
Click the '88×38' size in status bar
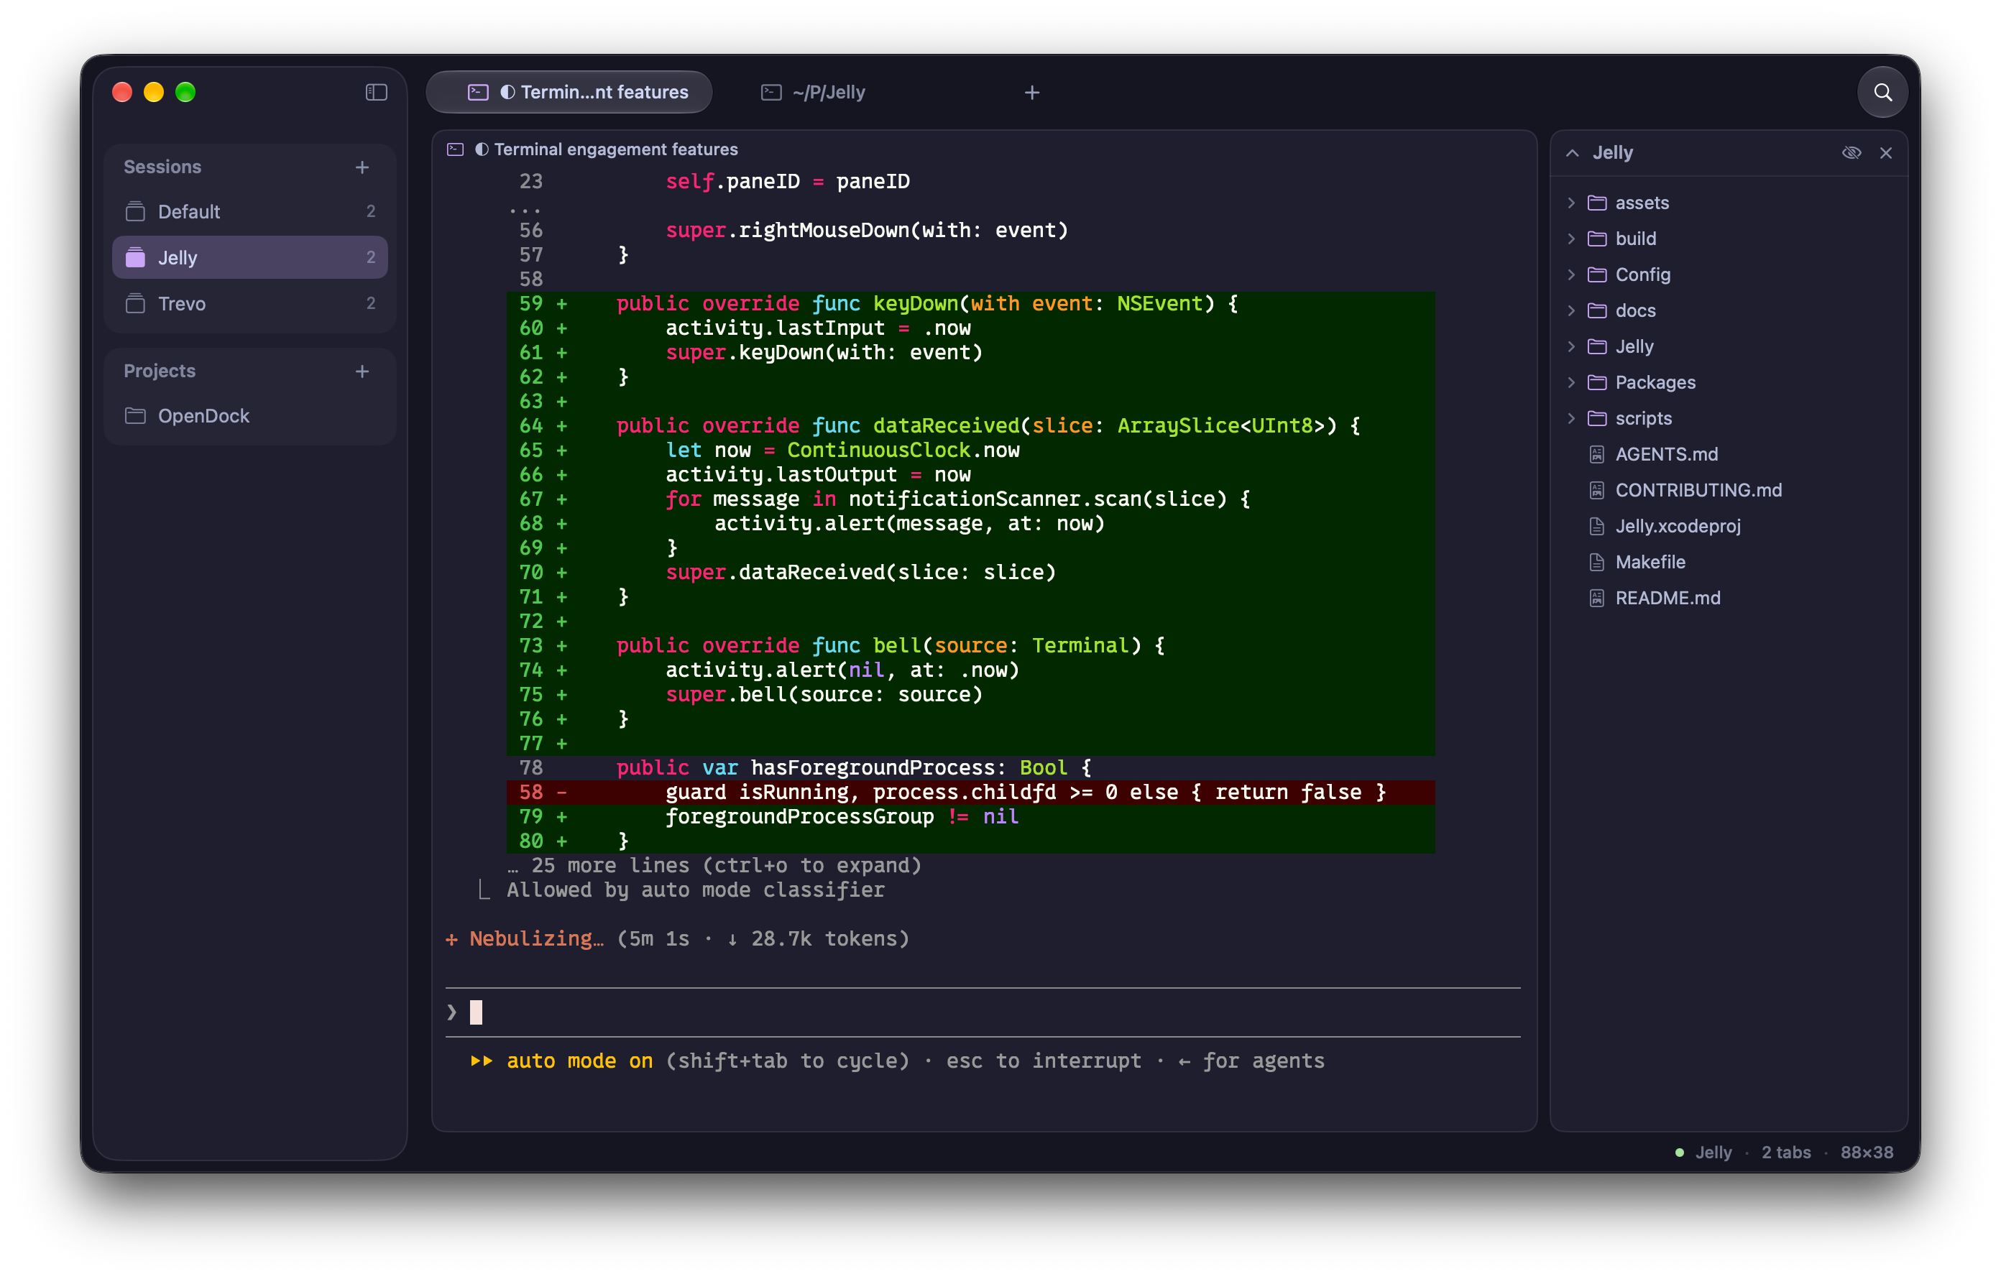coord(1867,1153)
